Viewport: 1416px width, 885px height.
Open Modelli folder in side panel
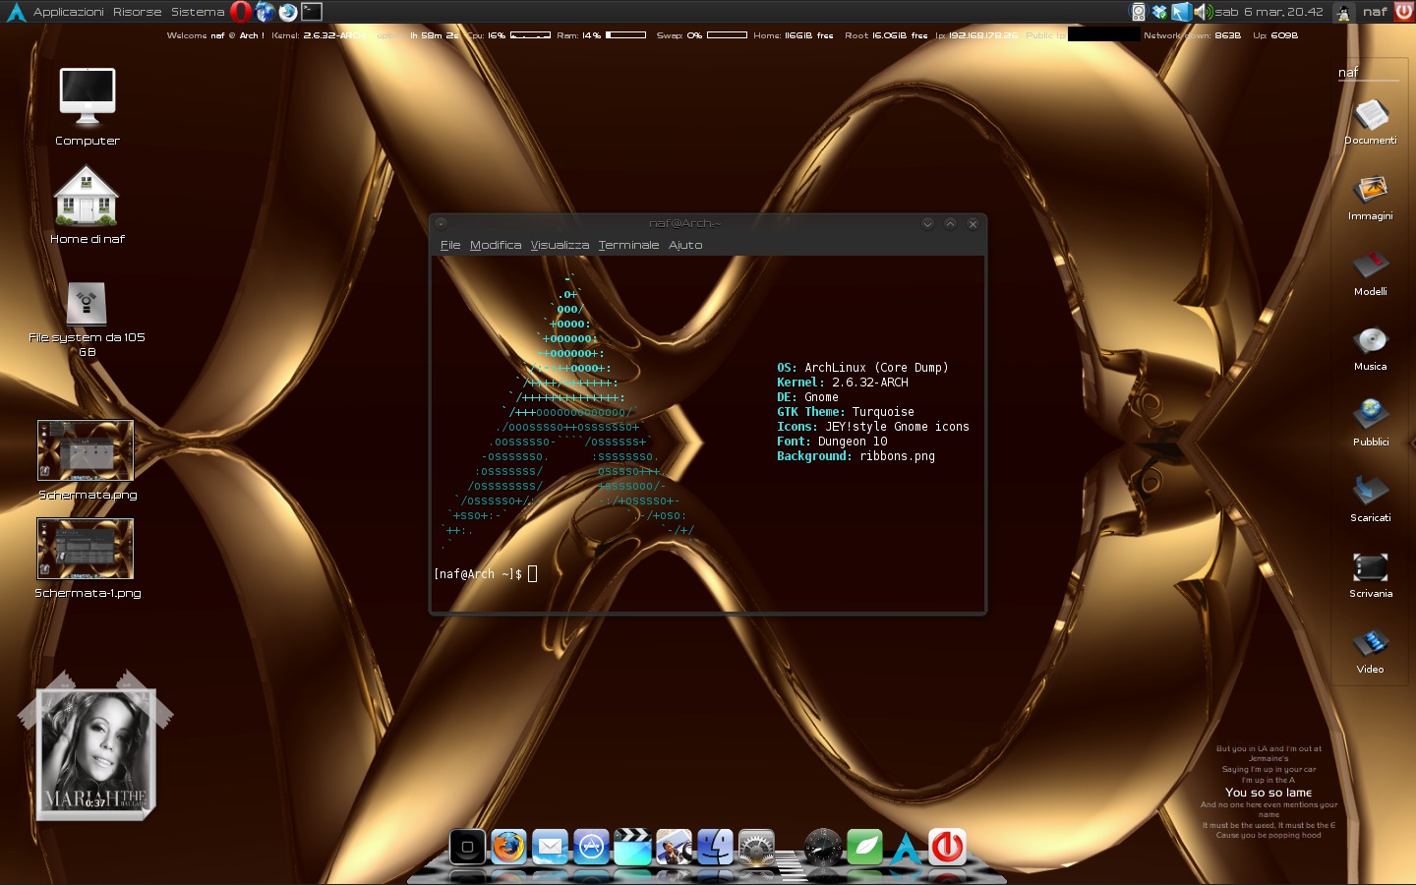pyautogui.click(x=1371, y=272)
